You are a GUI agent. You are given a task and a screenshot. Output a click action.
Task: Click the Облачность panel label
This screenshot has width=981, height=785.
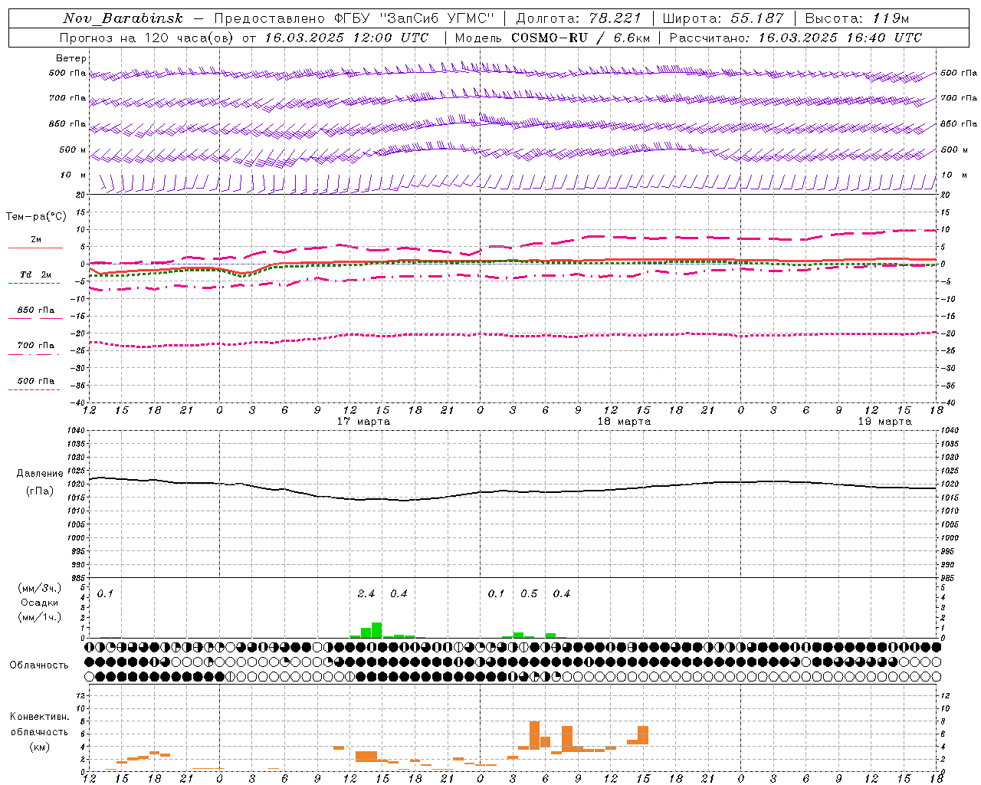(x=39, y=665)
